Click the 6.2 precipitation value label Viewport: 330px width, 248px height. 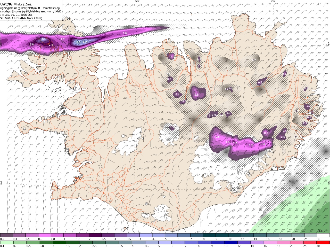pyautogui.click(x=85, y=42)
